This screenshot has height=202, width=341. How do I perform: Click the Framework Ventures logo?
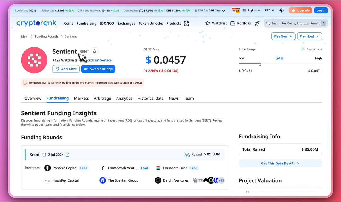(103, 168)
